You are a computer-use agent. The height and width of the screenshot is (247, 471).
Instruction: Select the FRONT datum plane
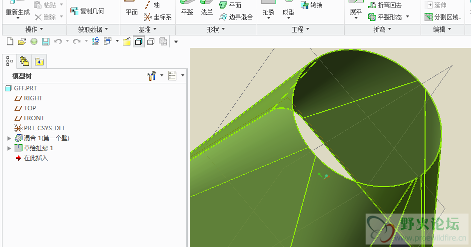29,118
